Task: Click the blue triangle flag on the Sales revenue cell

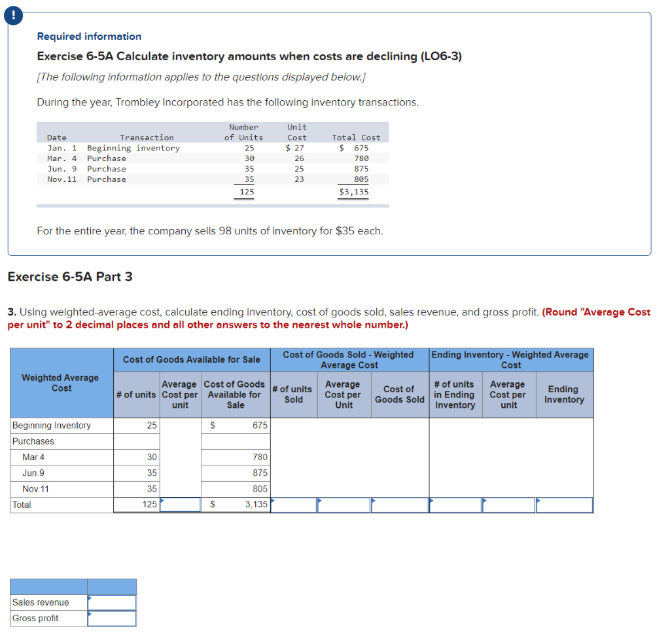Action: pyautogui.click(x=90, y=597)
